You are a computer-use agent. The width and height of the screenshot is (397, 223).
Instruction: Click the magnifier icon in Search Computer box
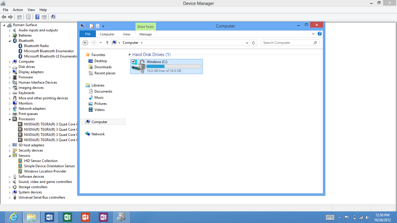315,43
